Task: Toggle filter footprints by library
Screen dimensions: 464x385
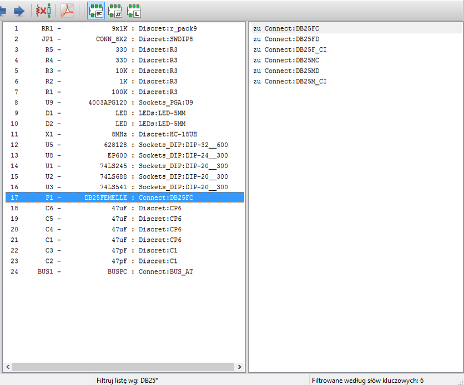Action: [134, 11]
